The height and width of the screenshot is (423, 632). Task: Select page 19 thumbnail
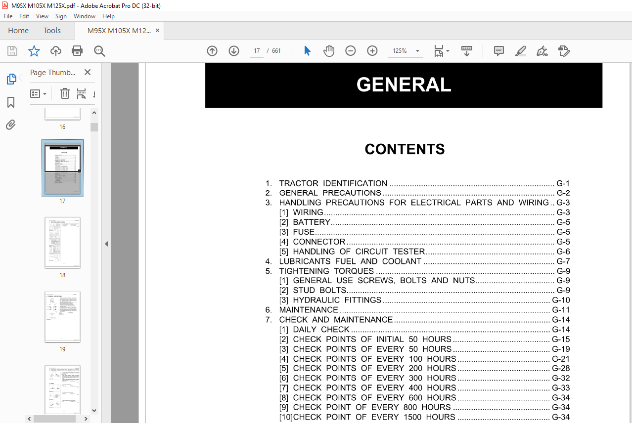coord(62,317)
